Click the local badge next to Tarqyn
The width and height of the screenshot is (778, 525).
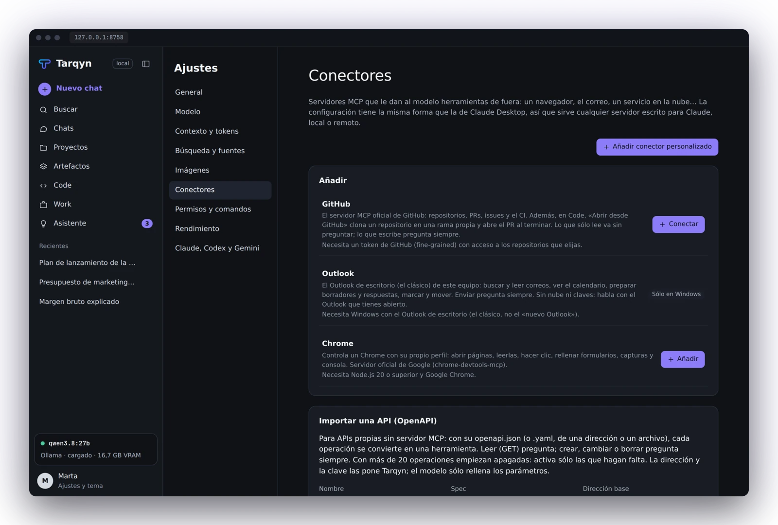click(x=123, y=64)
